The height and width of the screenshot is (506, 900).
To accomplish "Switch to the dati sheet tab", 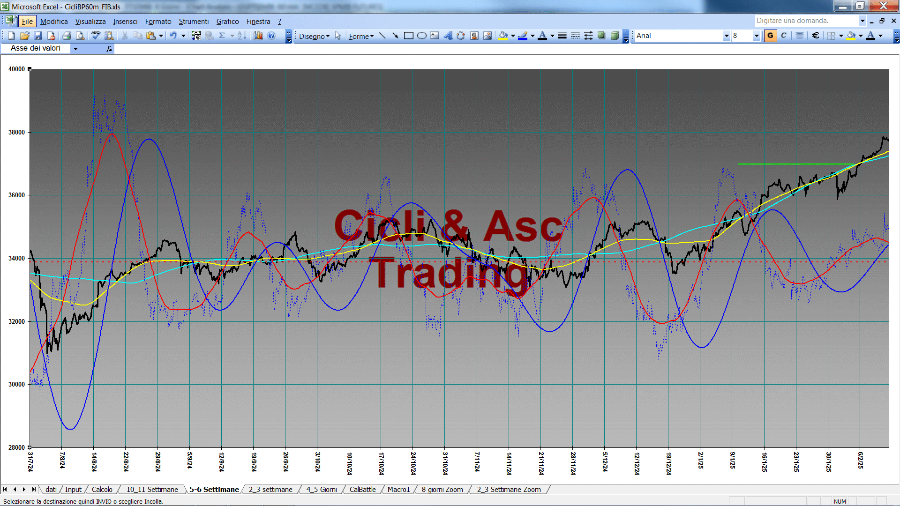I will [51, 490].
